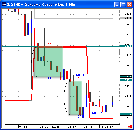Click the $0.30 profit label
The height and width of the screenshot is (130, 134).
81,75
